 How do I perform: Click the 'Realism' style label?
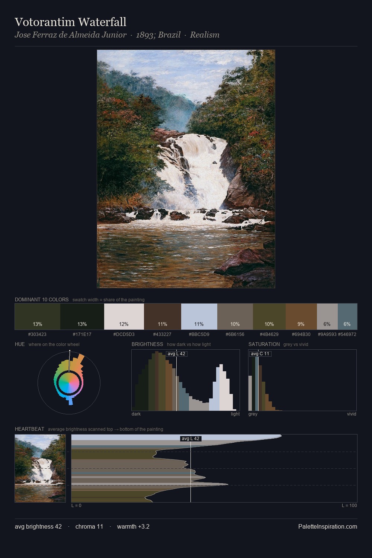(205, 35)
